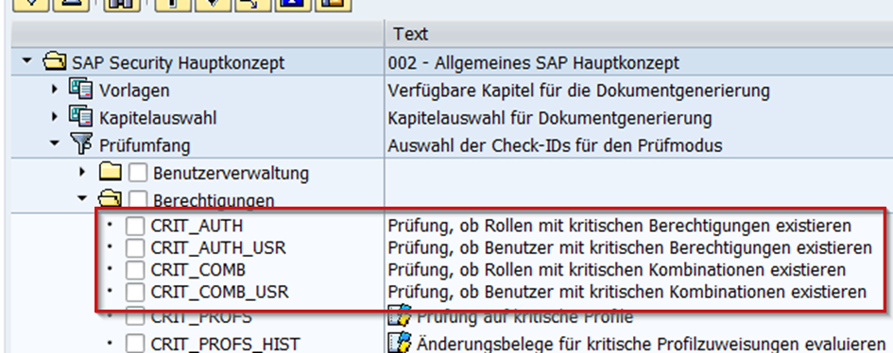Select the Kapitelauswahl tree item label

(x=158, y=118)
